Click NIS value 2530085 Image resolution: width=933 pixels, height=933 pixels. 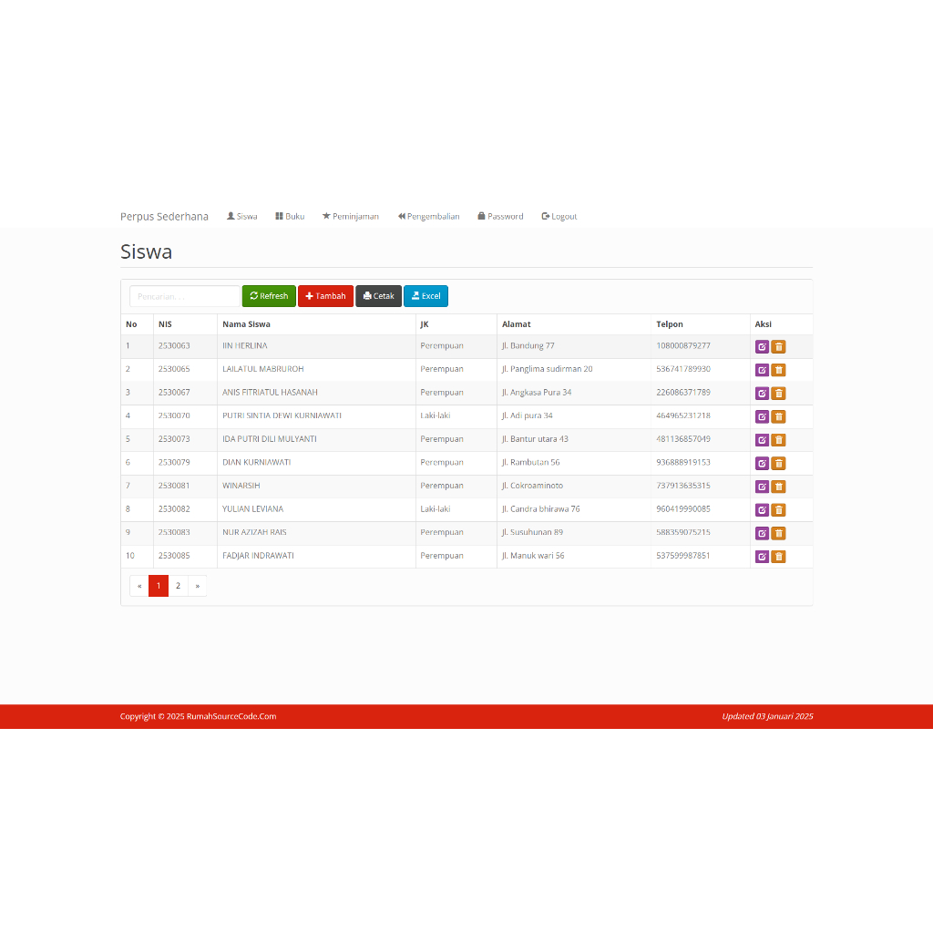[174, 556]
